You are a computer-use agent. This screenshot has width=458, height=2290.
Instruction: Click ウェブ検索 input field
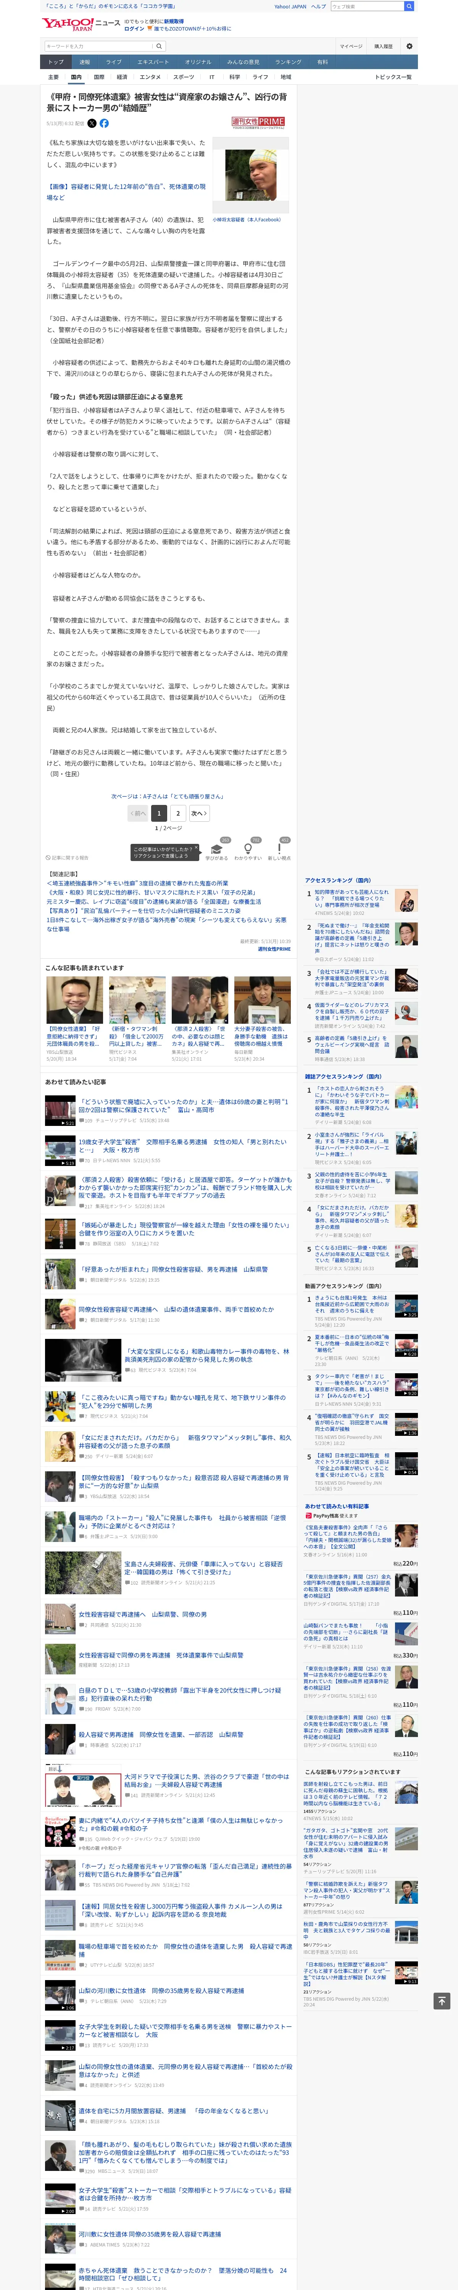coord(366,6)
